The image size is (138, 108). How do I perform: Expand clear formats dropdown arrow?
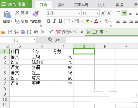click(x=111, y=21)
